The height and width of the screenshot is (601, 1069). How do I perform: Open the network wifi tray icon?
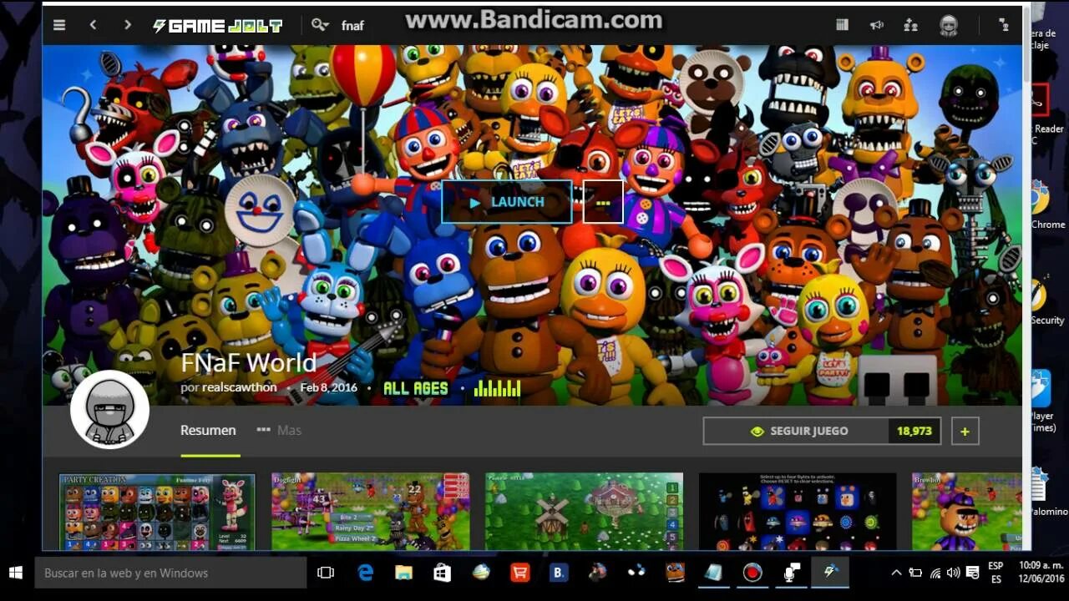(x=935, y=573)
